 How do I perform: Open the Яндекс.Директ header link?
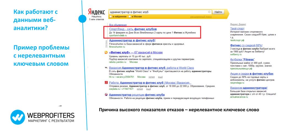tap(238, 24)
